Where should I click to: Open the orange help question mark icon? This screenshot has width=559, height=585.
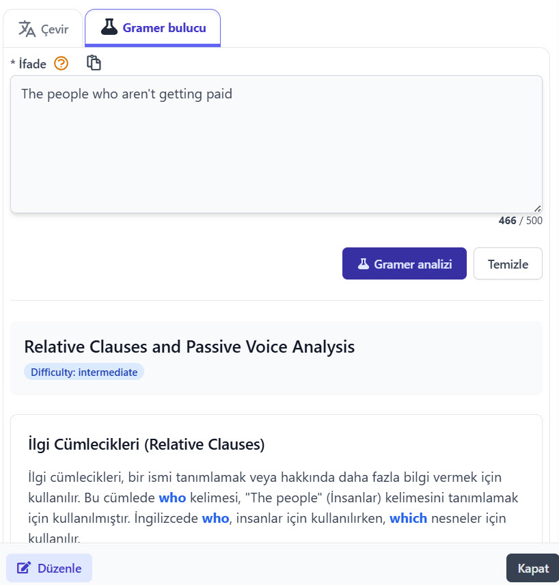coord(62,64)
